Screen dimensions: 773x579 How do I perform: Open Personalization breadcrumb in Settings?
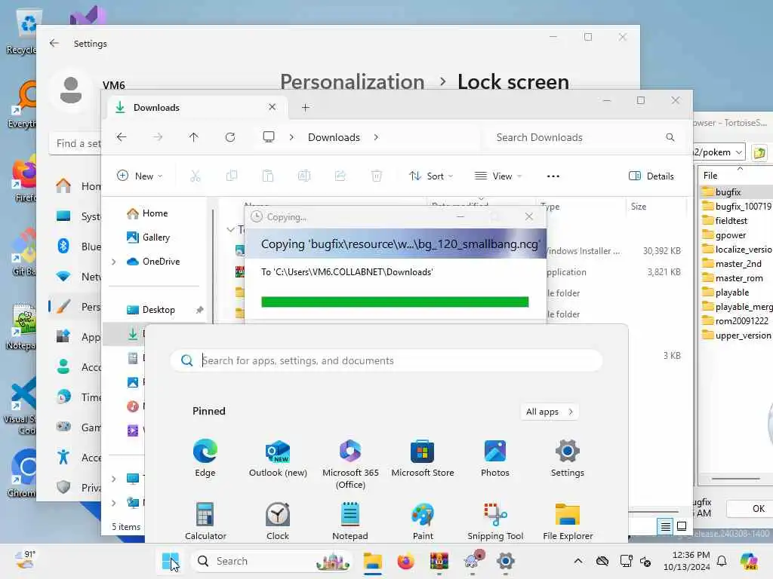pyautogui.click(x=352, y=81)
